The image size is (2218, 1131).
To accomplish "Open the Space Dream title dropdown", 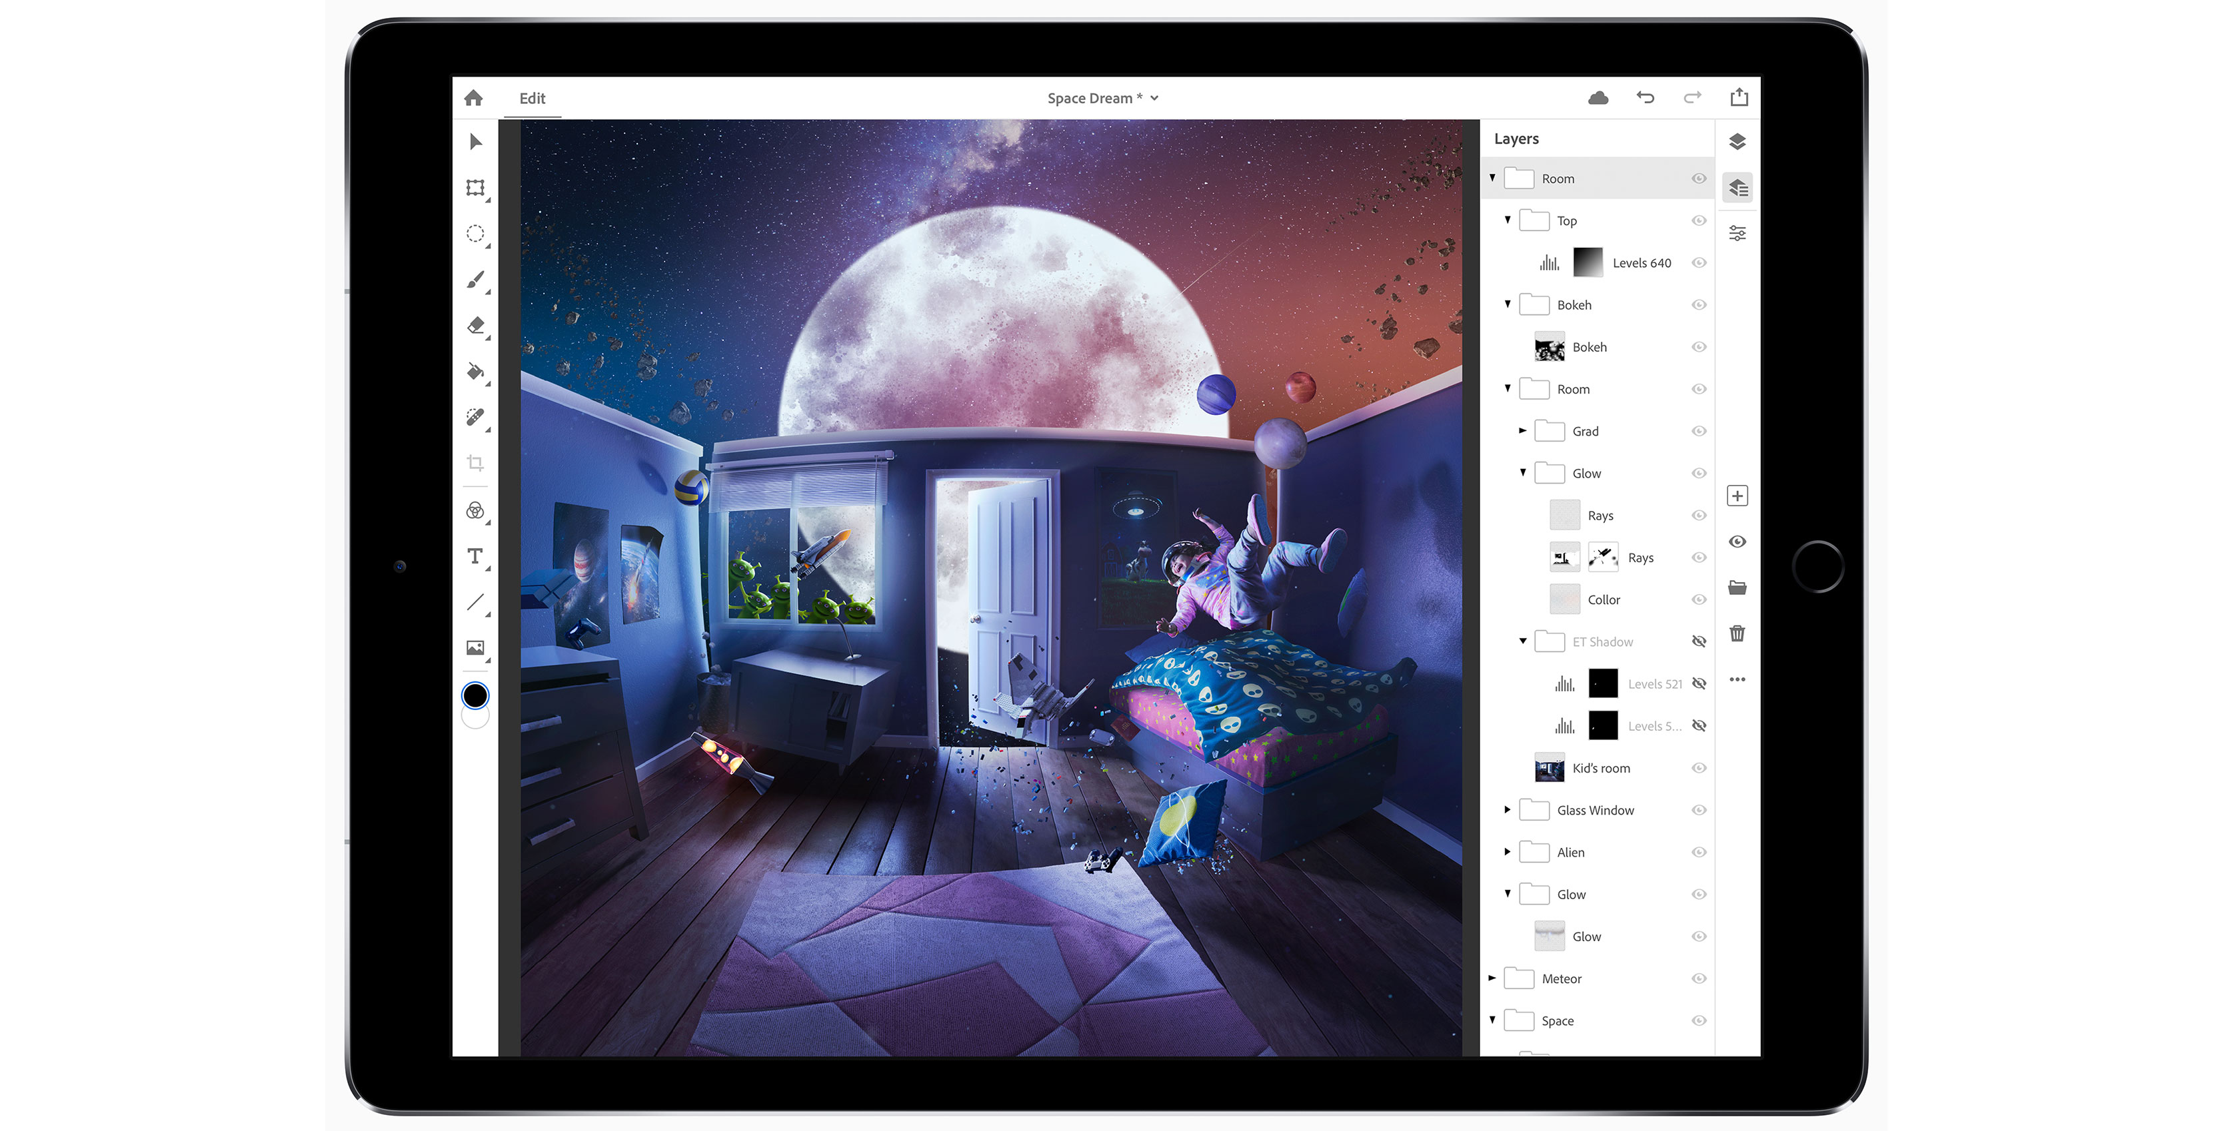I will [1154, 97].
